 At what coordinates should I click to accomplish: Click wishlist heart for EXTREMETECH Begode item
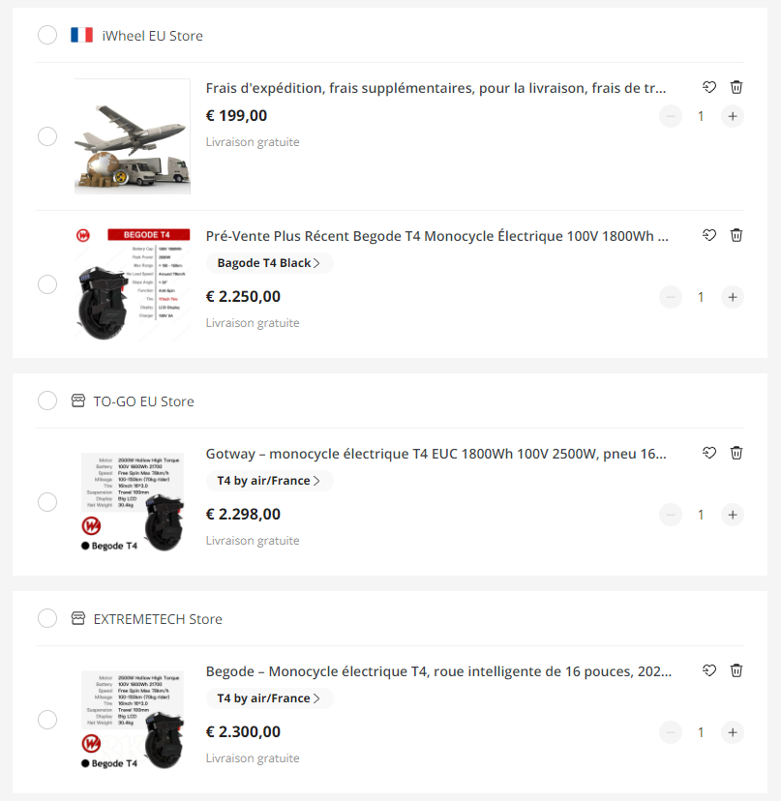(x=709, y=670)
